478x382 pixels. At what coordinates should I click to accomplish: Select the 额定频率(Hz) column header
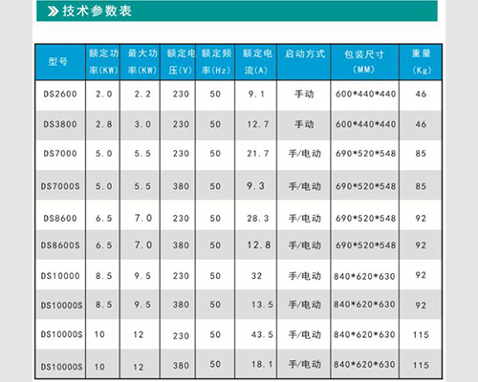point(216,61)
